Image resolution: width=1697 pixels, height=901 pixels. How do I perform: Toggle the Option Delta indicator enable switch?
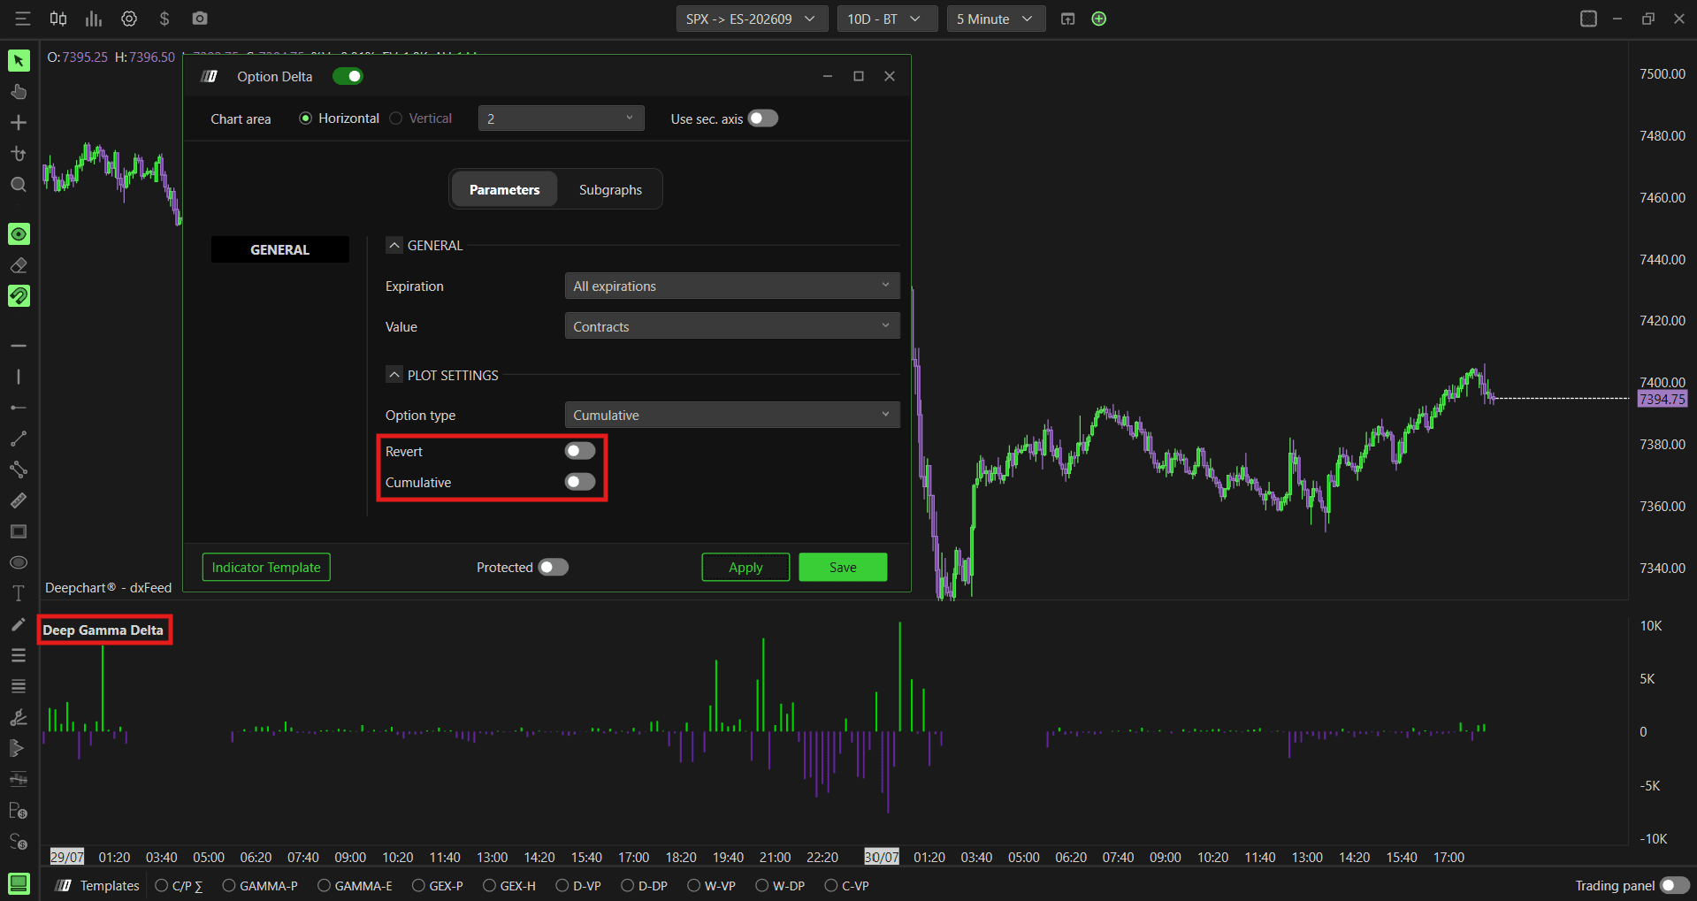[x=348, y=76]
